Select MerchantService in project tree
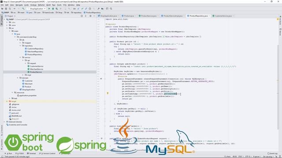 pos(37,69)
